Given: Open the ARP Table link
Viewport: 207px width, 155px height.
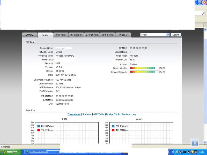Looking at the screenshot, I should coord(99,114).
